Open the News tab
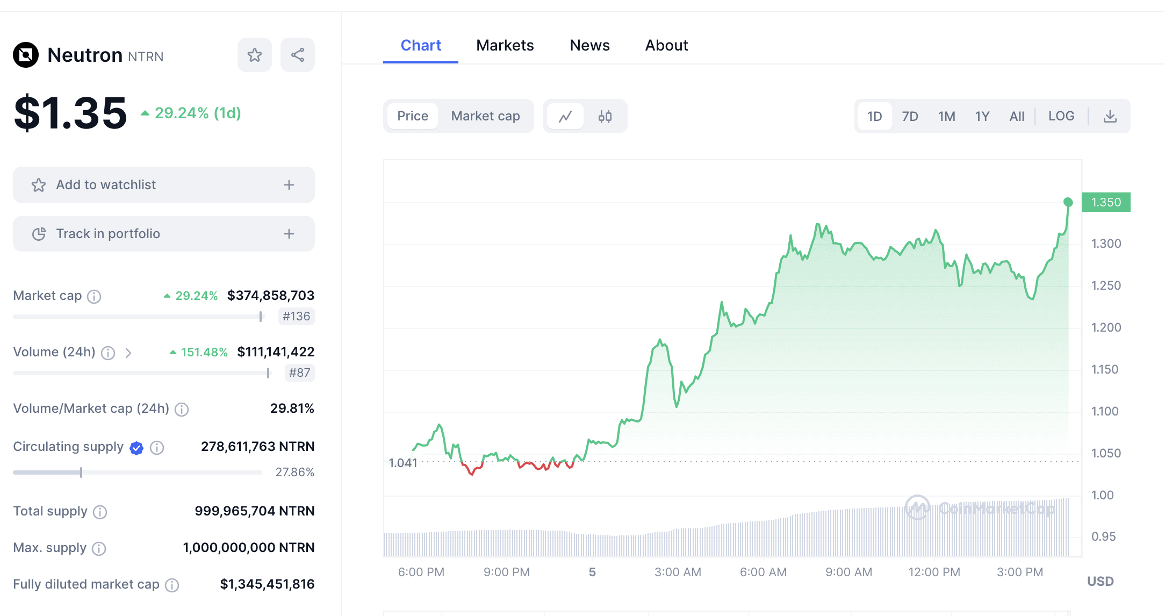Screen dimensions: 1165x616 click(589, 45)
